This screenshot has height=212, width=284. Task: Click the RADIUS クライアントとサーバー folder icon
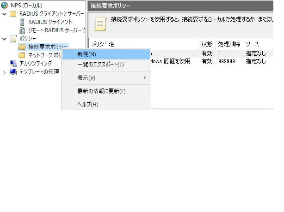pos(13,14)
